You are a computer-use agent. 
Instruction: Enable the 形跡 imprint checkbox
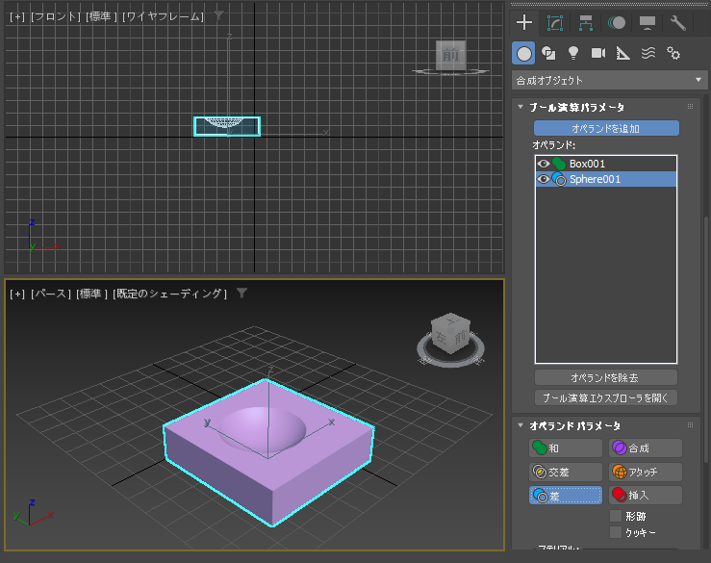tap(616, 516)
